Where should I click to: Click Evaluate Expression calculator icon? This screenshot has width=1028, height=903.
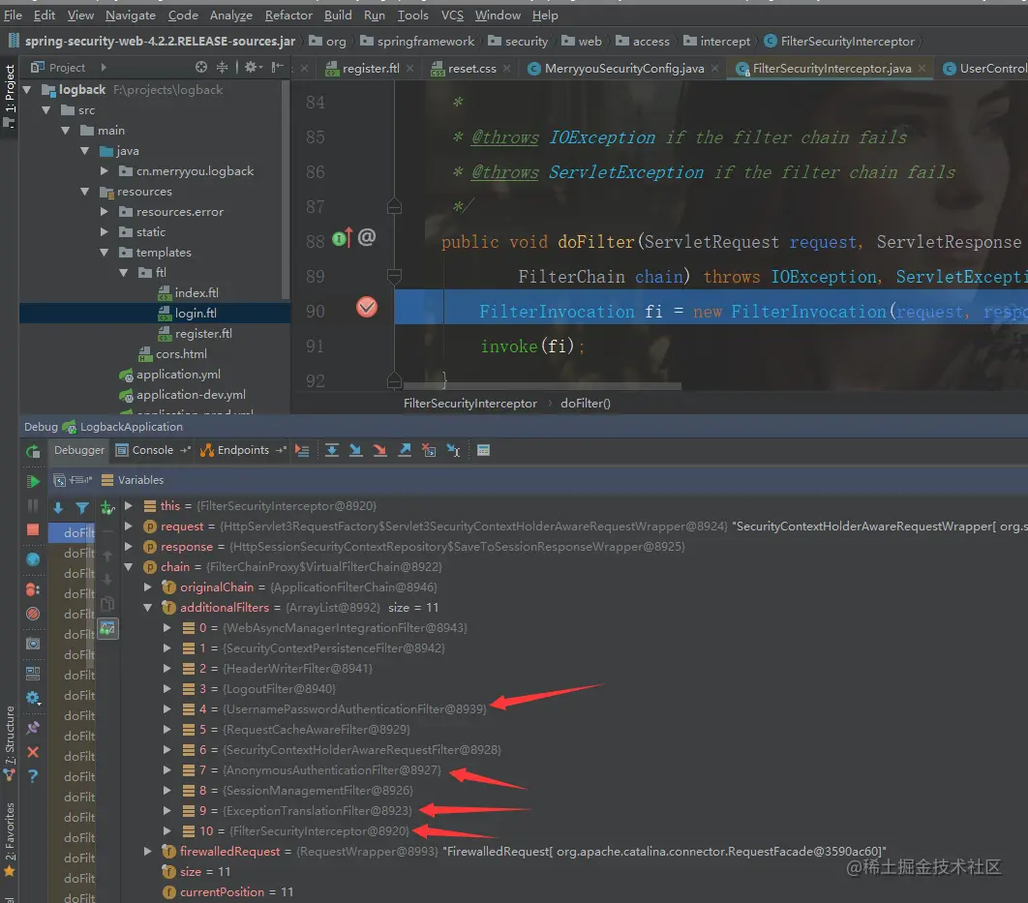click(x=483, y=450)
